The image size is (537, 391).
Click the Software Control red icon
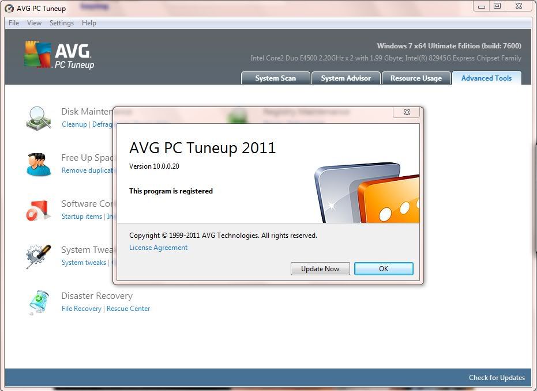pos(38,210)
